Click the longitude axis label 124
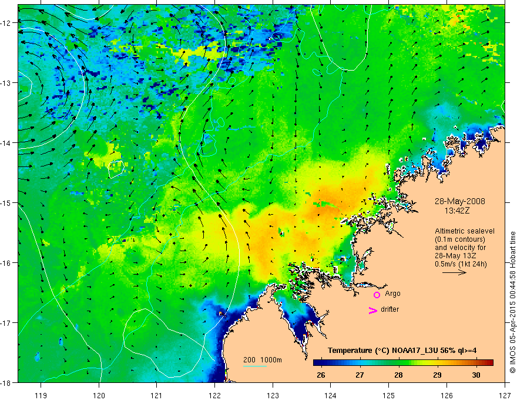 (331, 395)
